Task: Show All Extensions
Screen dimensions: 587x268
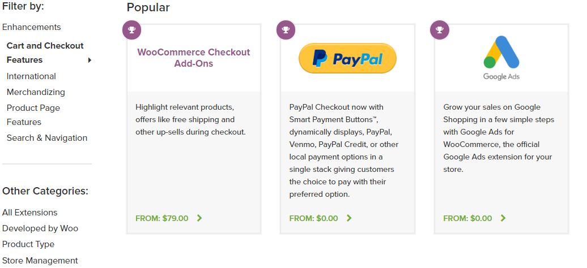Action: (29, 212)
